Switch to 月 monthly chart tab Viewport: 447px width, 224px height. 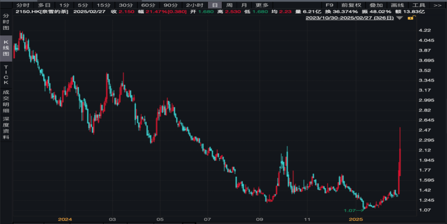click(244, 5)
